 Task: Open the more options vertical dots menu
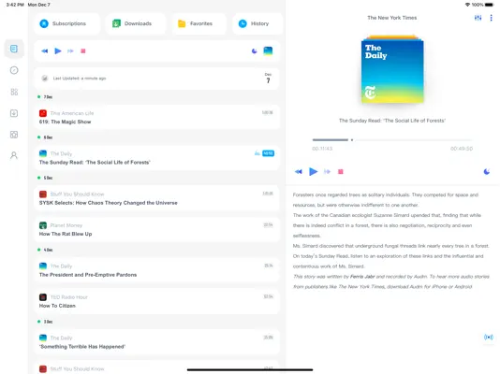[x=491, y=18]
